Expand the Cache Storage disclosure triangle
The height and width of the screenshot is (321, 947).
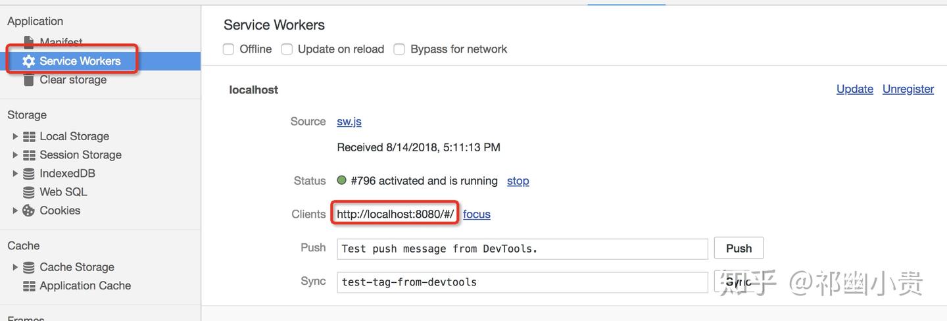pyautogui.click(x=15, y=267)
